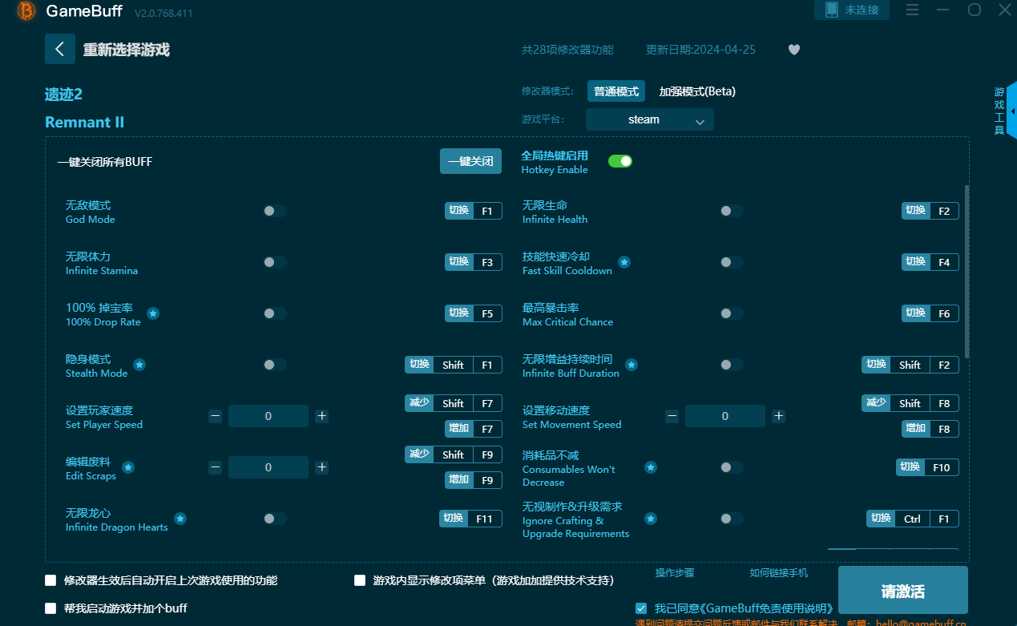Click star icon beside Consumables Won't Decrease
1017x626 pixels.
coord(651,467)
